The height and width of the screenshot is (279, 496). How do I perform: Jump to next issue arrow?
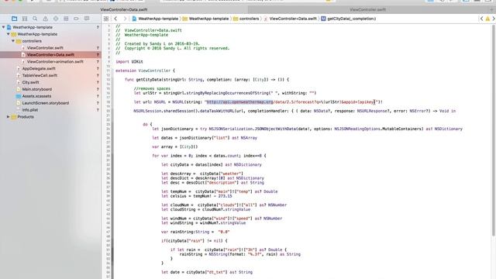click(493, 19)
